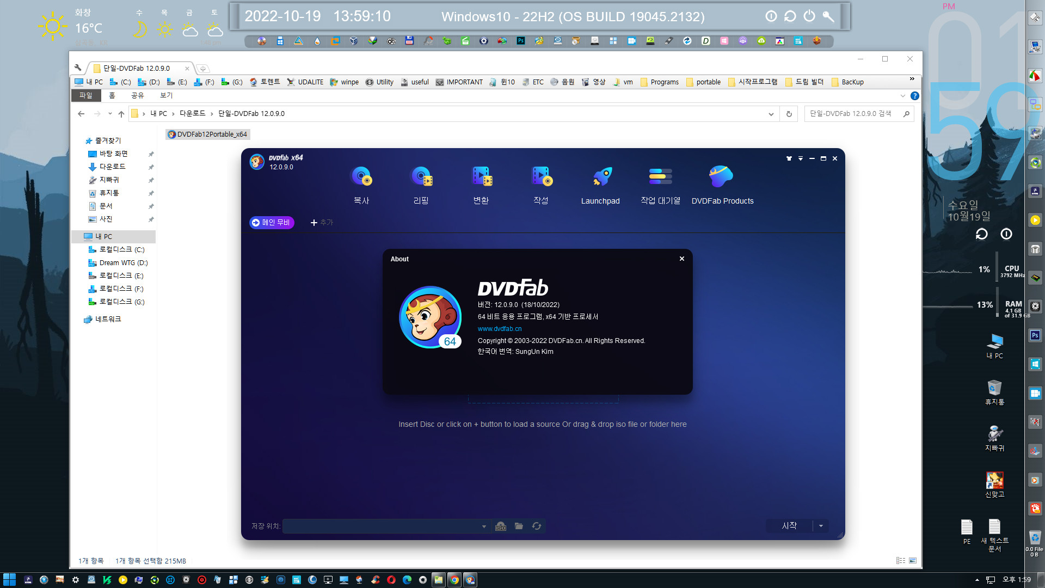Open the 리핑 (Ripper) module icon
Viewport: 1045px width, 588px height.
pyautogui.click(x=421, y=177)
